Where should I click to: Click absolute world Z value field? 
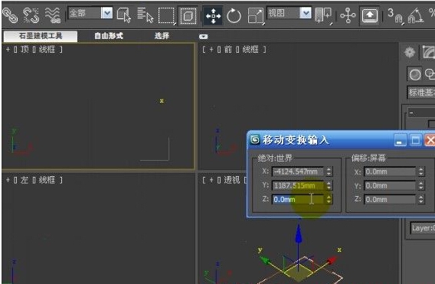coord(297,199)
